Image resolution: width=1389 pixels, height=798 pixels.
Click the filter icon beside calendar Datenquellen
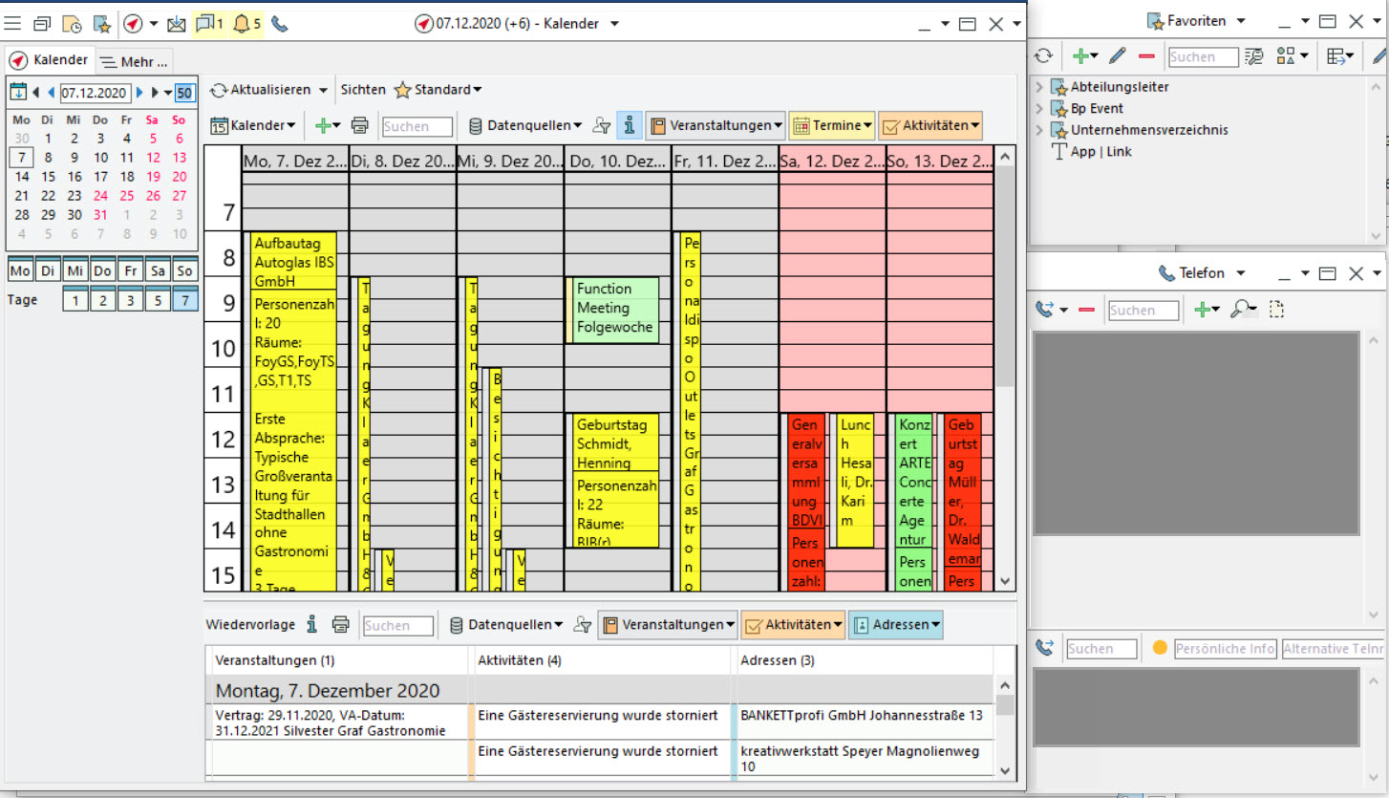601,125
